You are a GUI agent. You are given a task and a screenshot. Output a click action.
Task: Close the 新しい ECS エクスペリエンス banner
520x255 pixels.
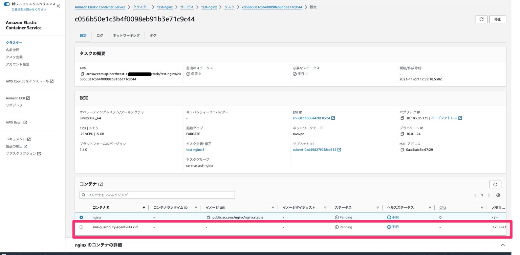(x=58, y=6)
